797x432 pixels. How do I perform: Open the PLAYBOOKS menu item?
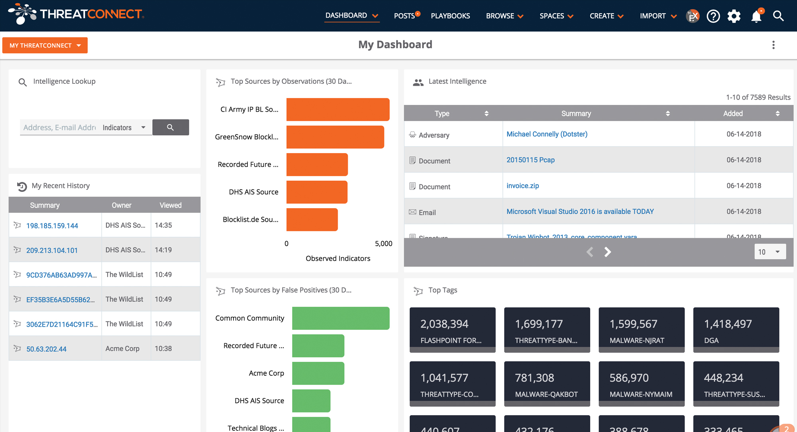[450, 16]
